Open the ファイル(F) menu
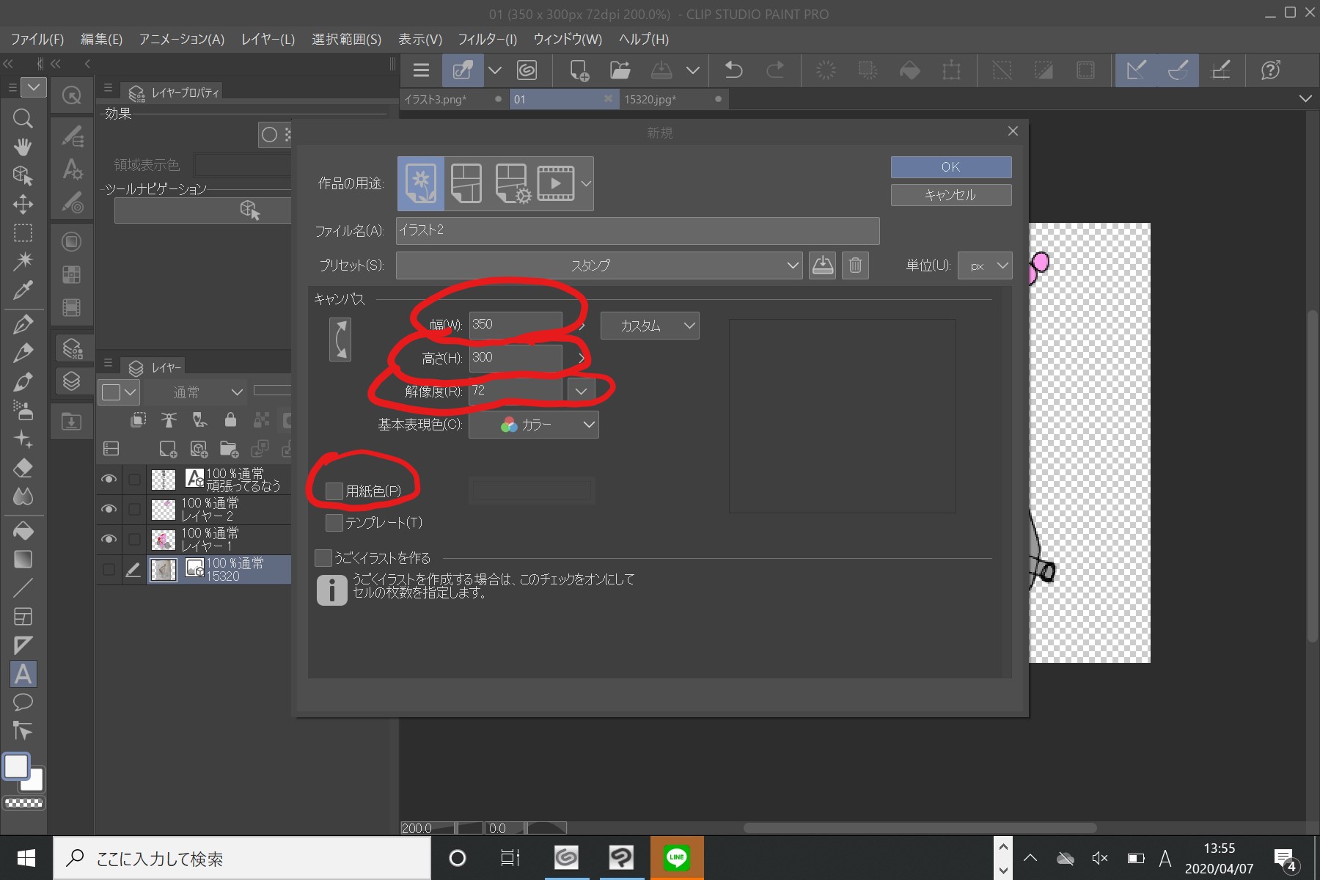The height and width of the screenshot is (880, 1320). [37, 39]
